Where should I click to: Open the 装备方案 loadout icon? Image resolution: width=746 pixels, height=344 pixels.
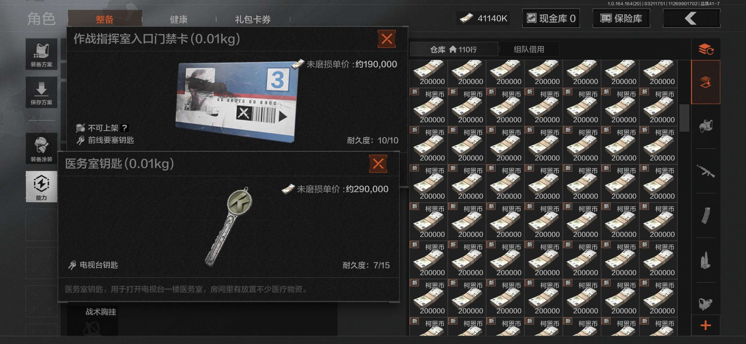tap(41, 54)
